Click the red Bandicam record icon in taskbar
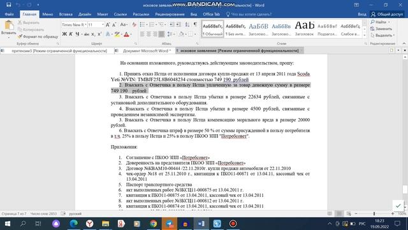The image size is (408, 230). point(233,224)
